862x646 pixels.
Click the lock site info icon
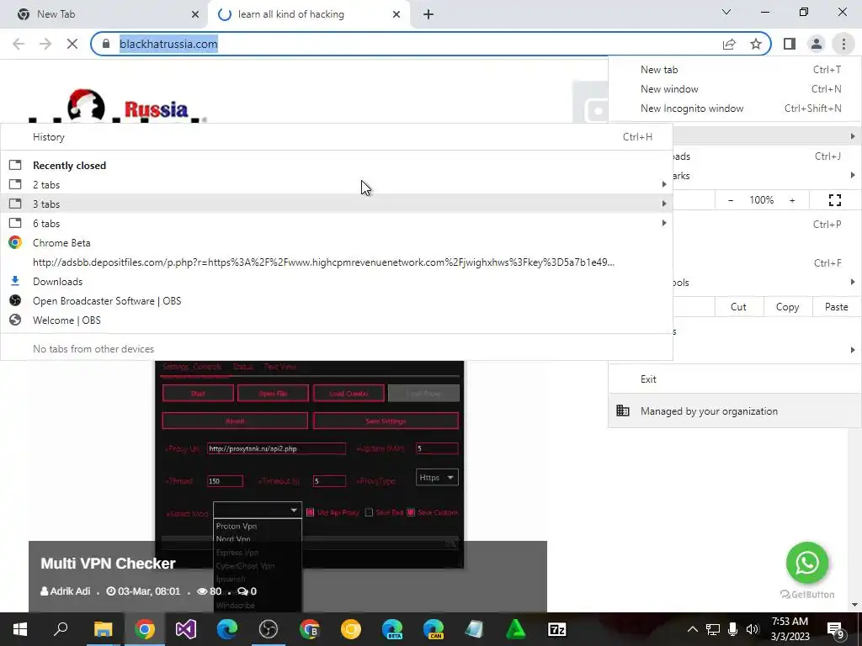(106, 44)
